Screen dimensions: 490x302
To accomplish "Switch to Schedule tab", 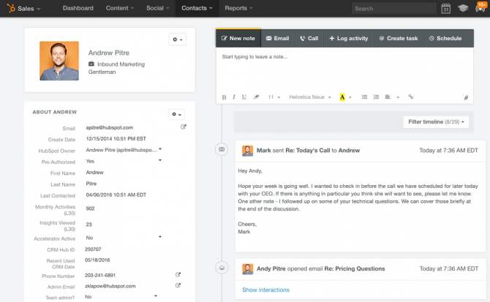I will [x=445, y=39].
